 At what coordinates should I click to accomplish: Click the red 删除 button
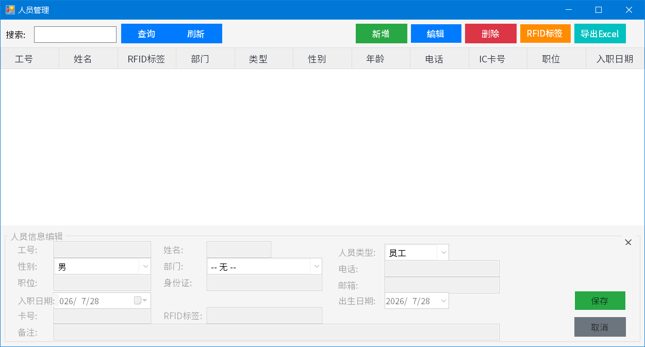[x=490, y=34]
